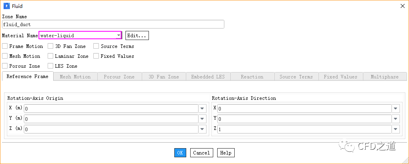Click the Help button
409x164 pixels.
226,153
